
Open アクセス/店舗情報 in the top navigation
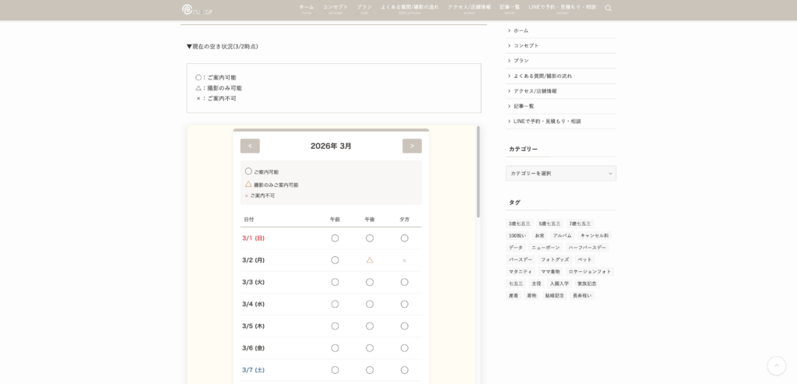pyautogui.click(x=469, y=7)
